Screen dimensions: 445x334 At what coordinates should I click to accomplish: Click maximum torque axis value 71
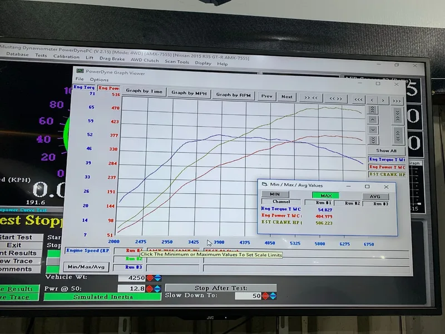click(92, 93)
